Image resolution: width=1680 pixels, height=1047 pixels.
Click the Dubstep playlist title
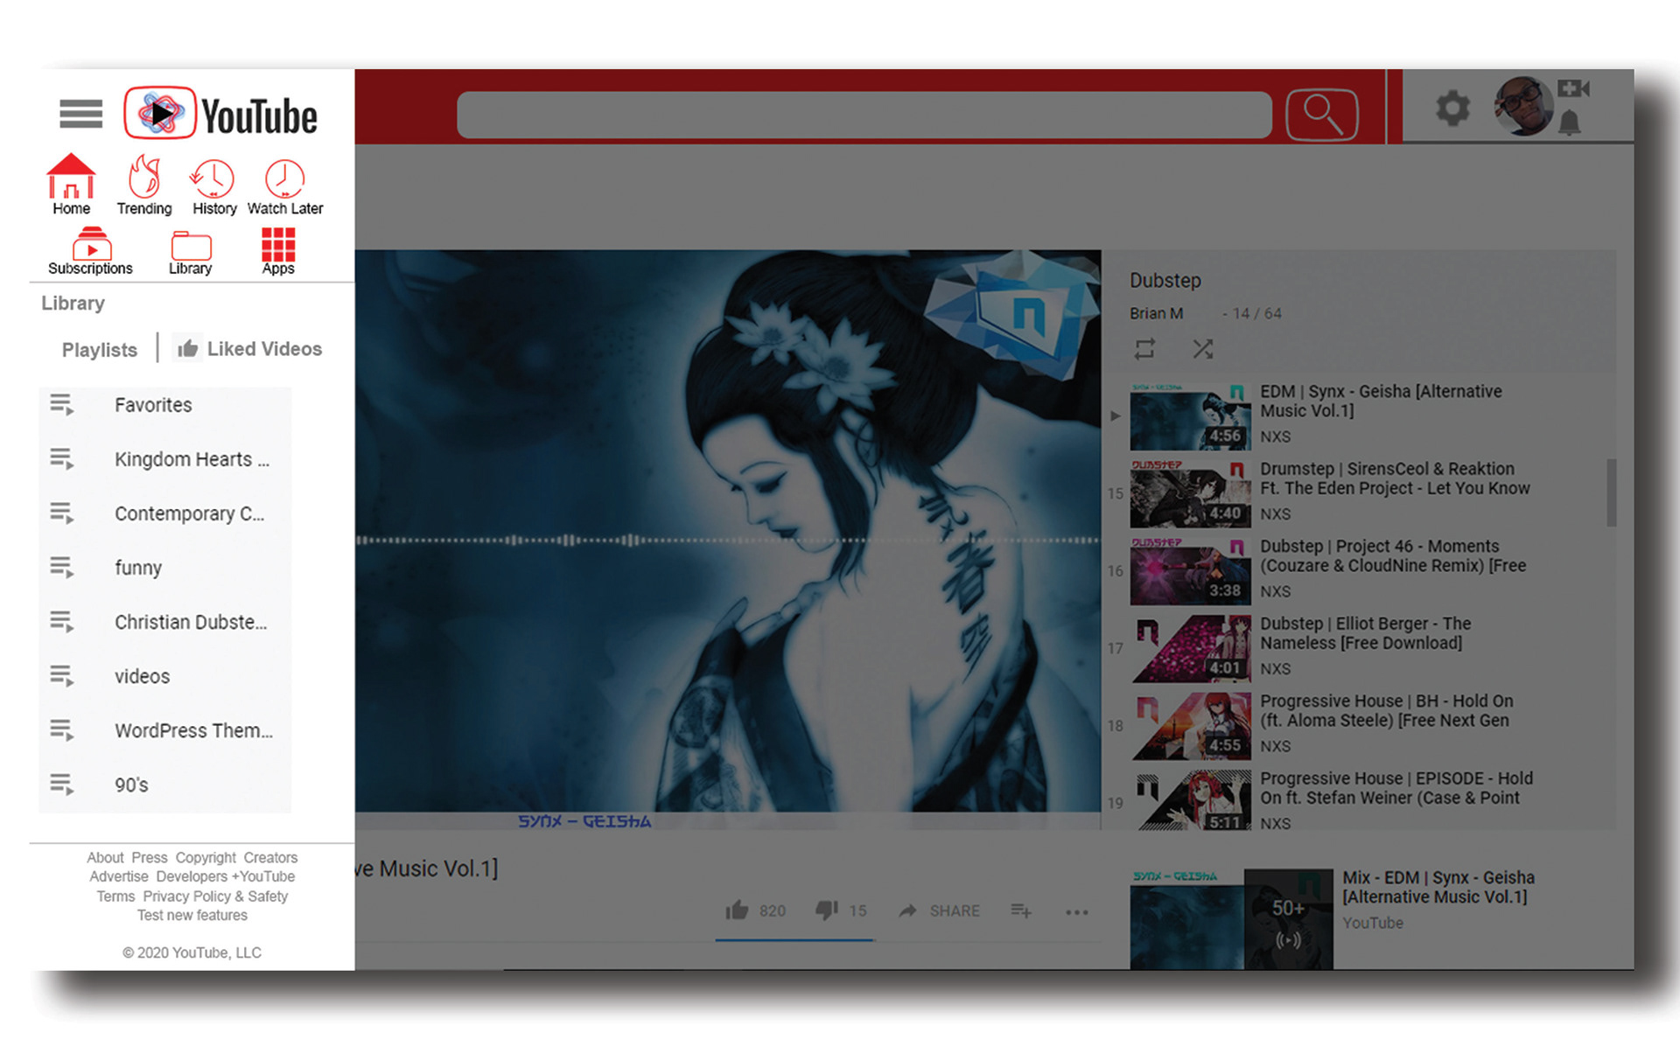click(1165, 281)
